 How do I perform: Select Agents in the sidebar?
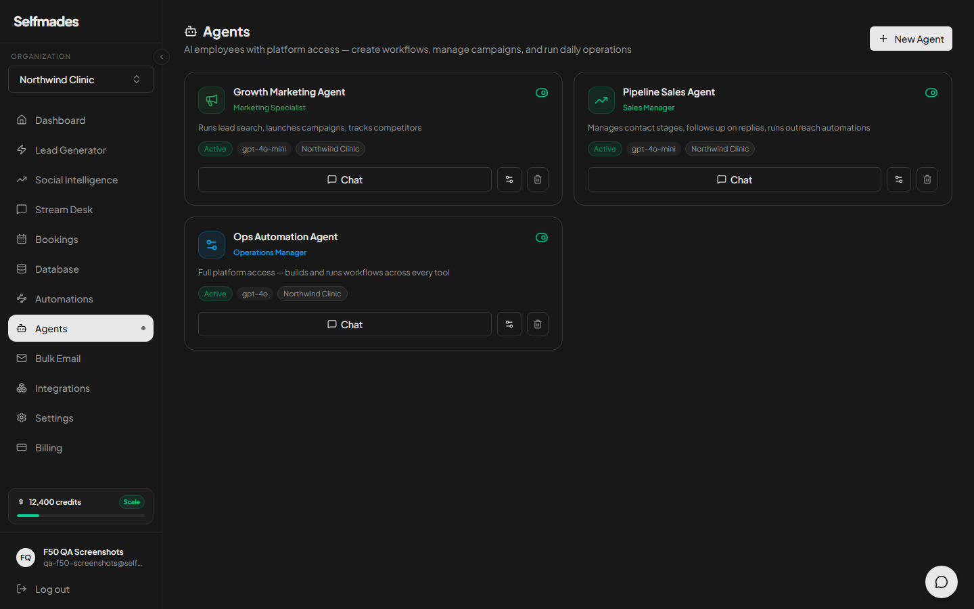(80, 328)
